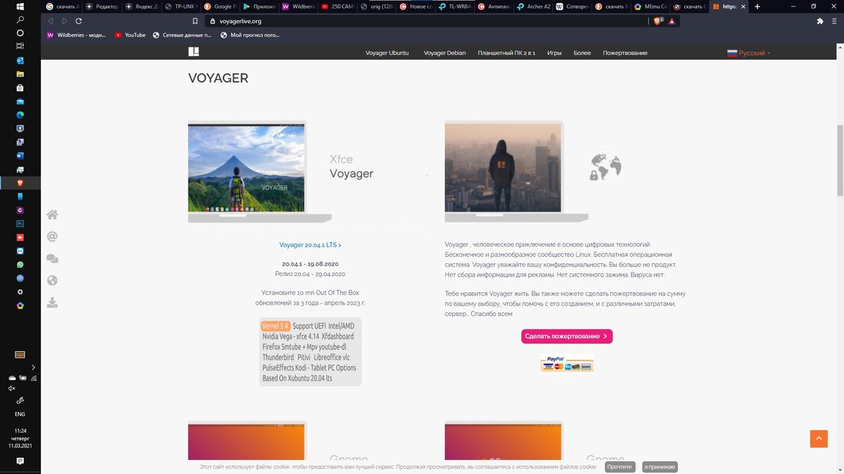
Task: Click the globe with padlock privacy icon
Action: [x=605, y=167]
